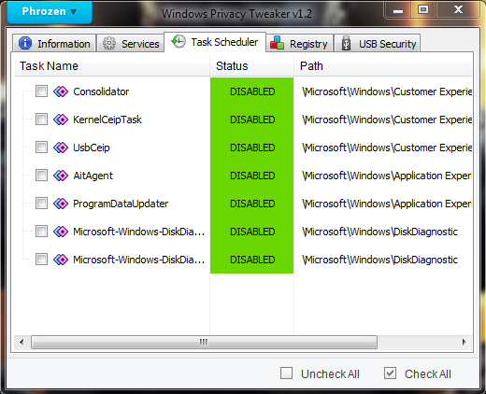Viewport: 486px width, 394px height.
Task: Click the gear icon on Services tab
Action: click(x=109, y=43)
